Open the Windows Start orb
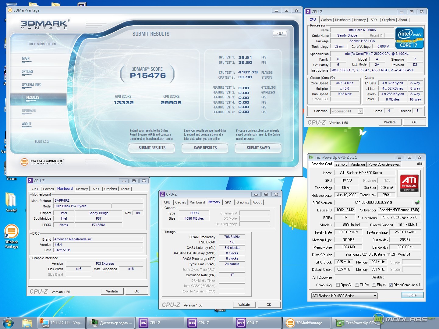Viewport: 439px width, 329px height. click(8, 323)
